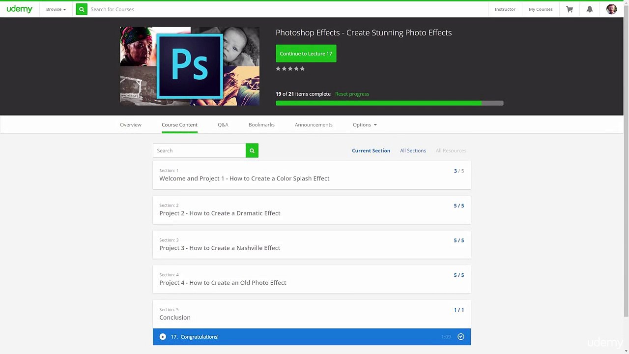629x354 pixels.
Task: Click the green search button in Course Content
Action: click(252, 150)
